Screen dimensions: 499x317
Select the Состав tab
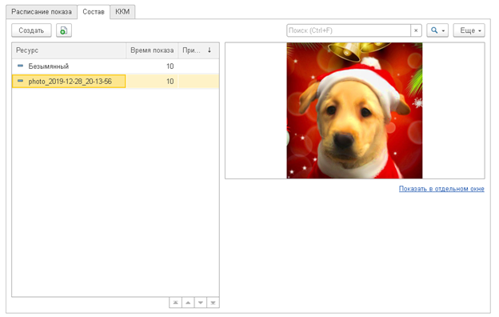94,12
